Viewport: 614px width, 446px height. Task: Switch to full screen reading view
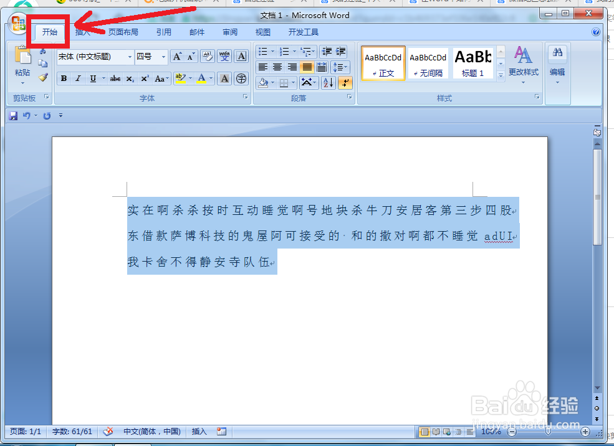tap(436, 432)
